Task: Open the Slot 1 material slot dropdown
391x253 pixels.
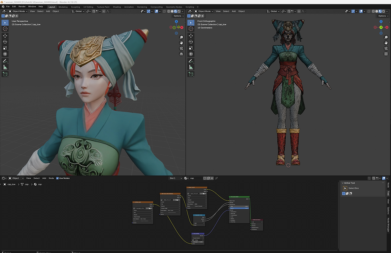Action: point(176,178)
